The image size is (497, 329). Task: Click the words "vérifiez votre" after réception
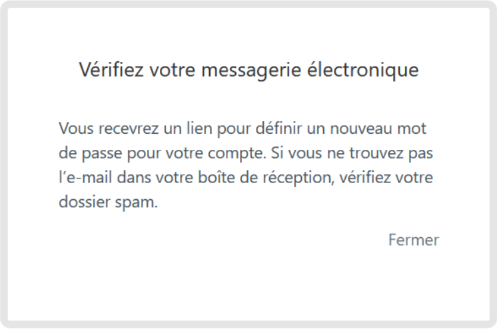[x=386, y=177]
